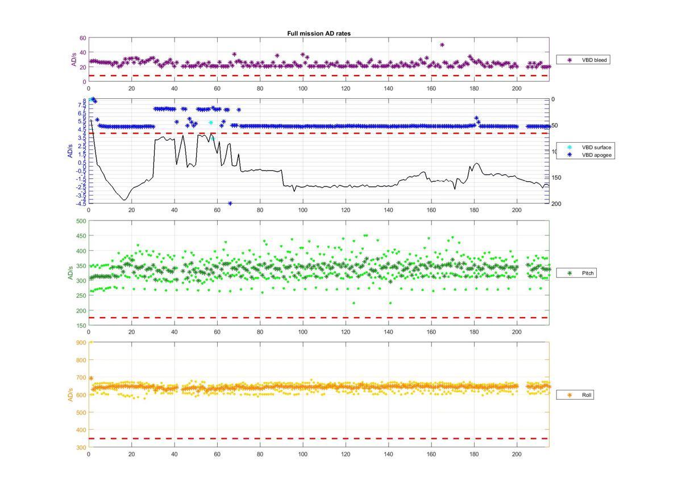This screenshot has width=682, height=503.
Task: Select the 'VBD surface' legend label
Action: tap(596, 147)
